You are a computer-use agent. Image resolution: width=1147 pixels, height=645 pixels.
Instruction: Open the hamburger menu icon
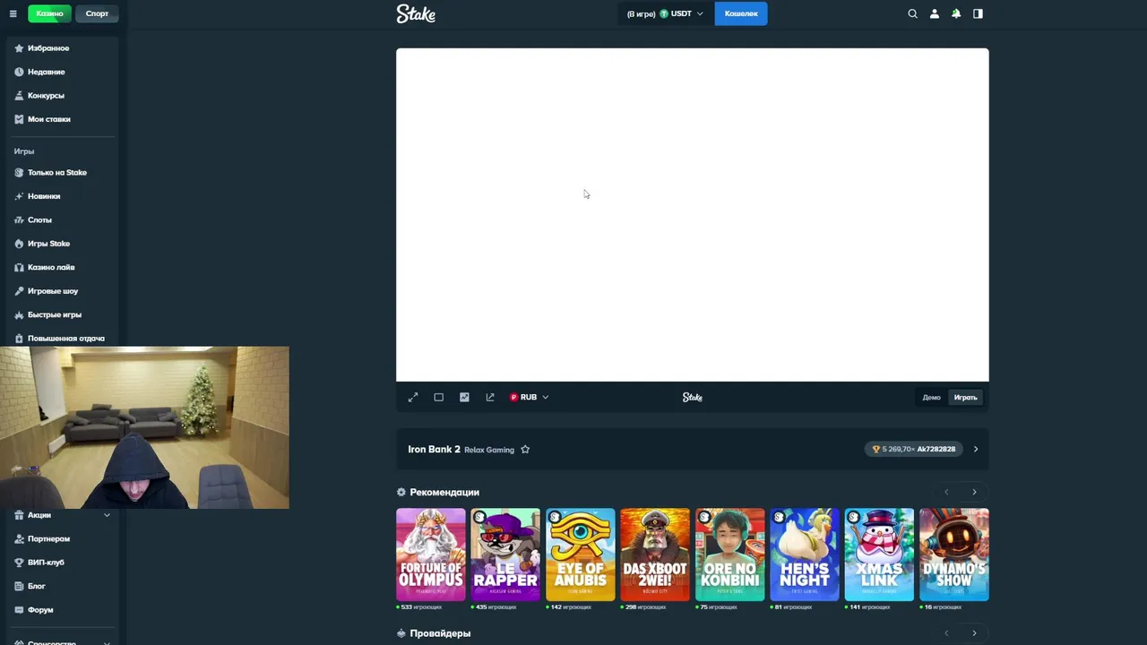[x=13, y=13]
